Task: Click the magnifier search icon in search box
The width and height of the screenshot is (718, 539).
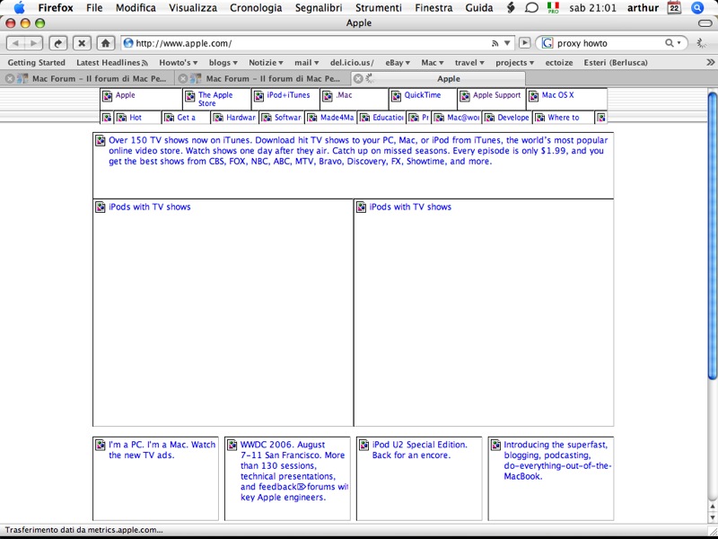Action: point(671,43)
